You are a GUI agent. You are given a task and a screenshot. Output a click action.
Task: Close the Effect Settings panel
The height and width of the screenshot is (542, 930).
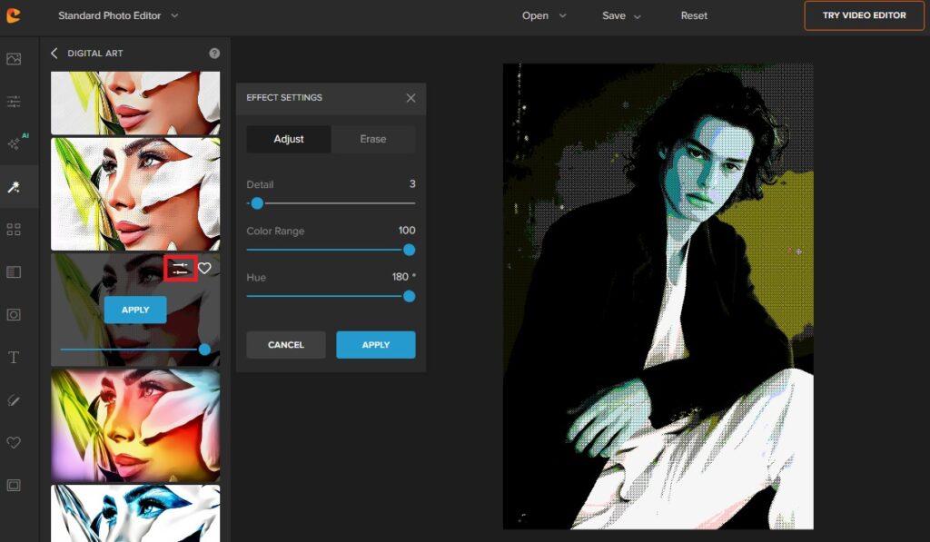(411, 98)
